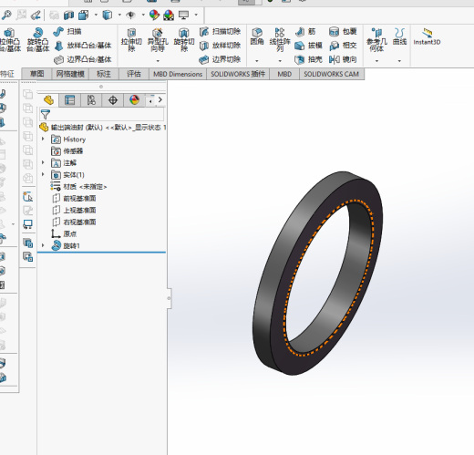Click the Hole Wizard 异型孔向导 icon
Screen dimensions: 474x455
click(158, 40)
